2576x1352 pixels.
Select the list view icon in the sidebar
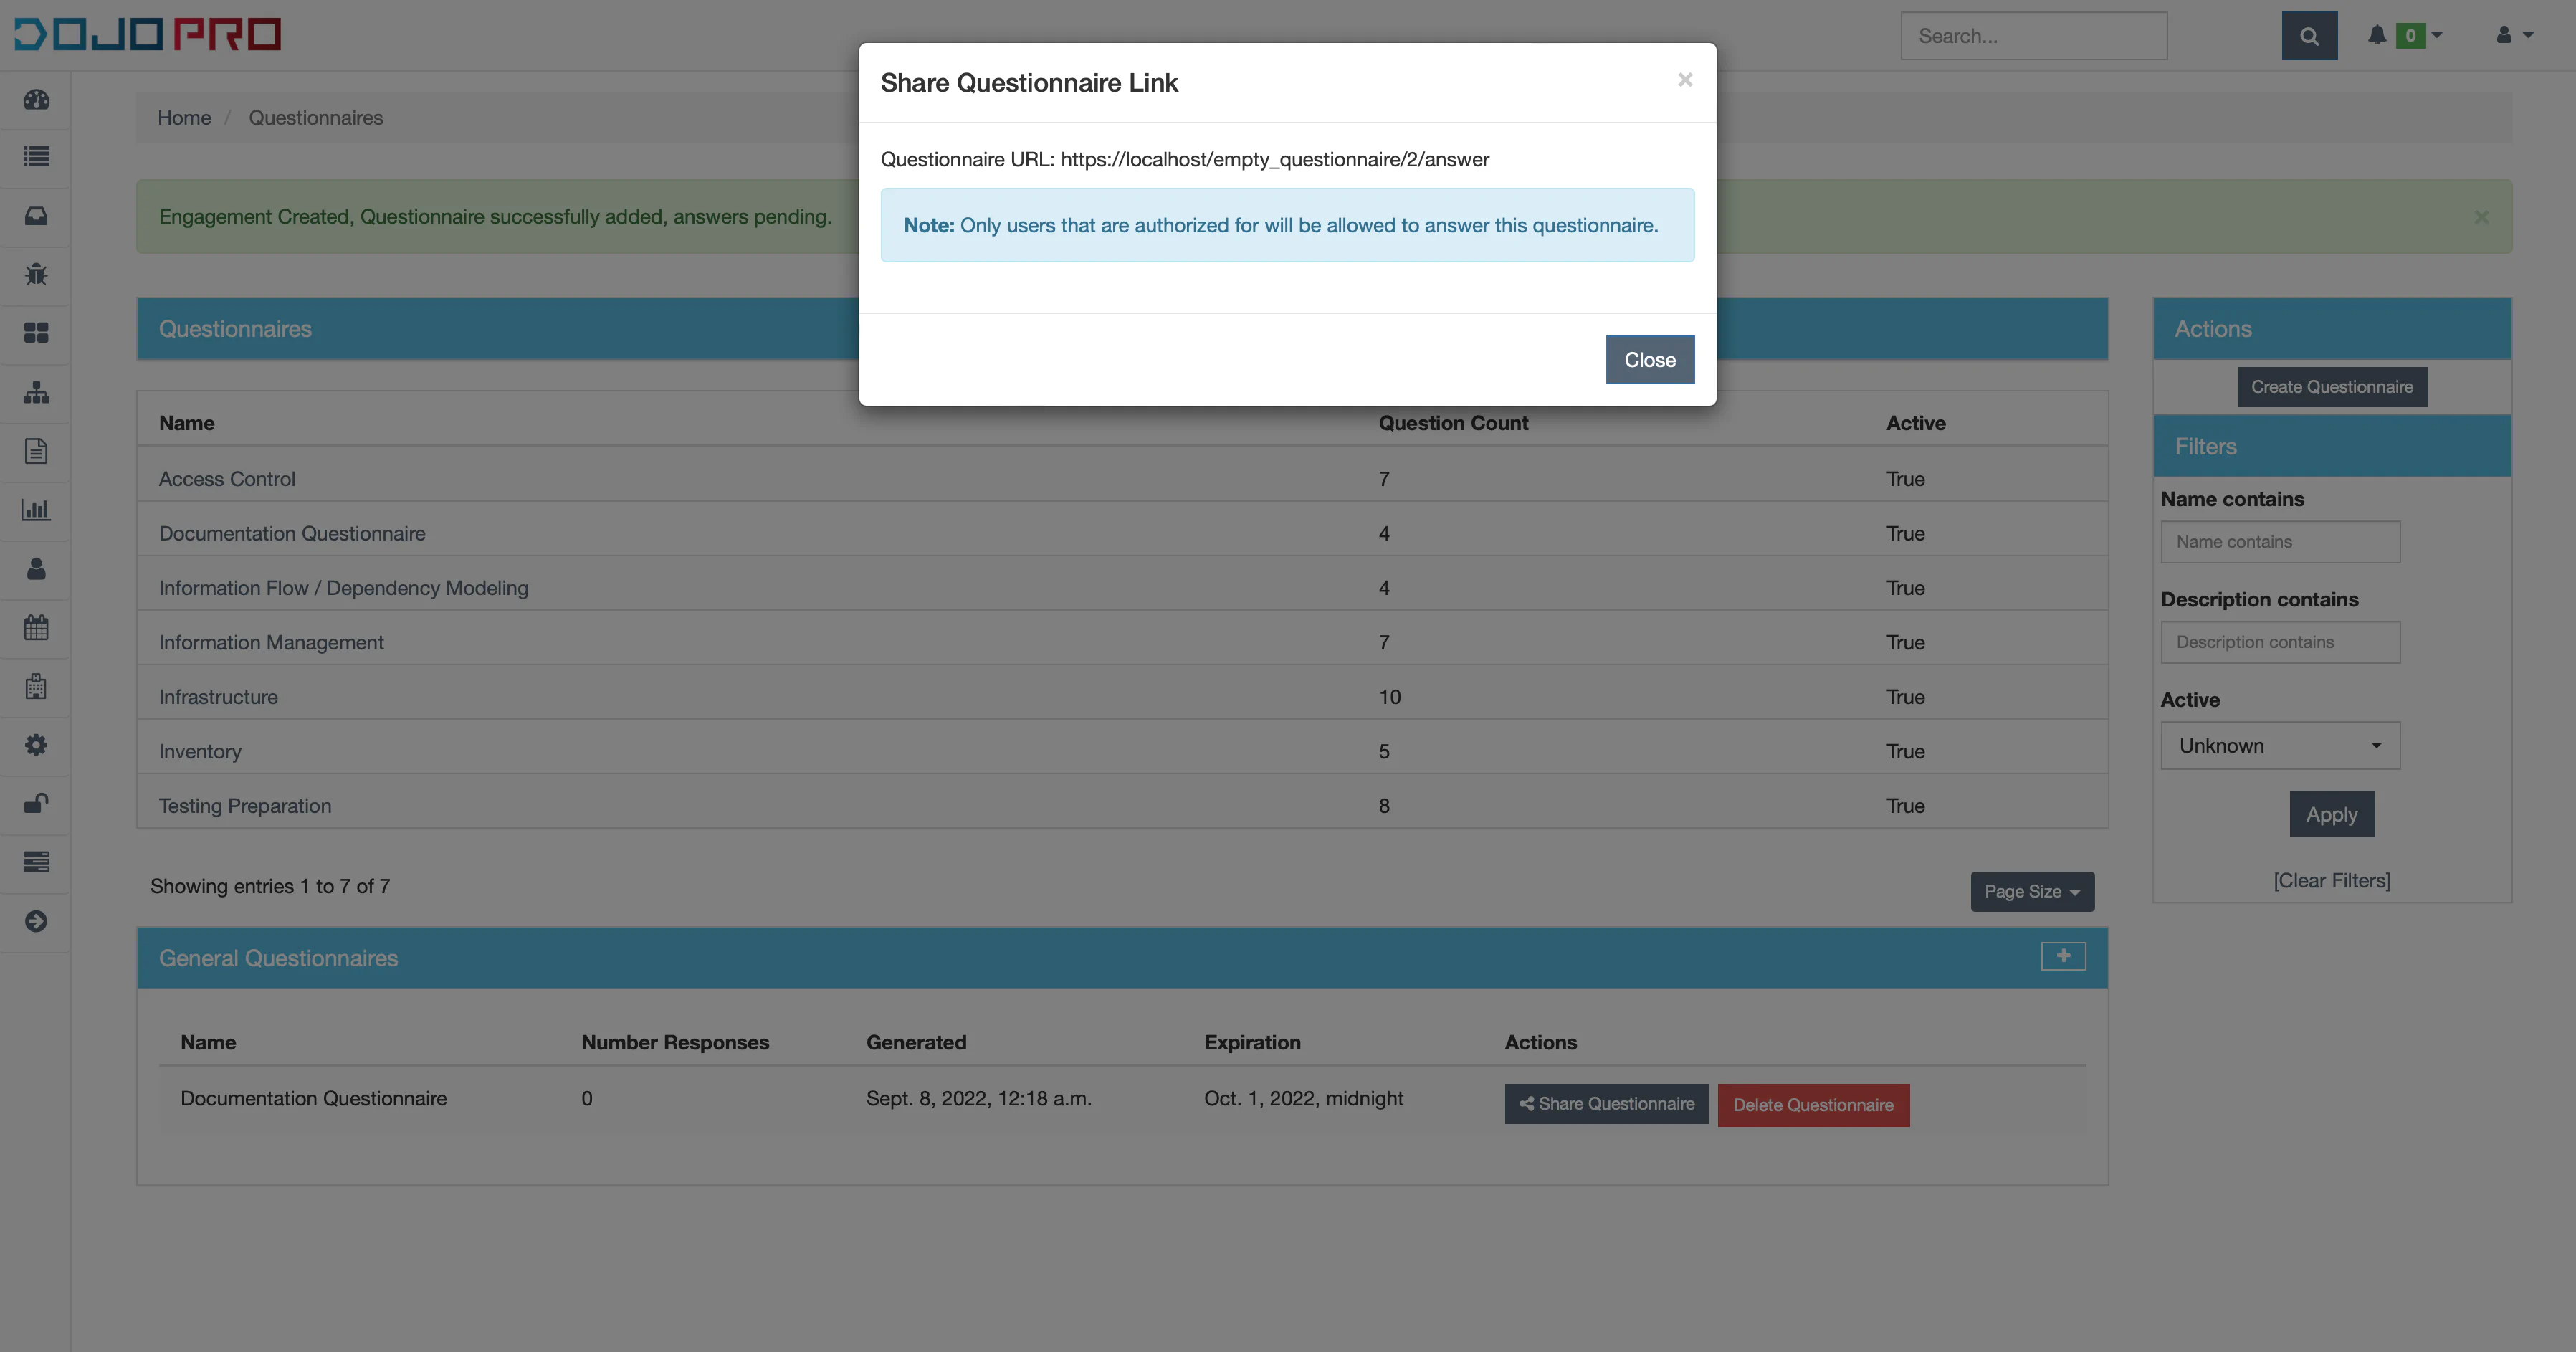[x=36, y=158]
